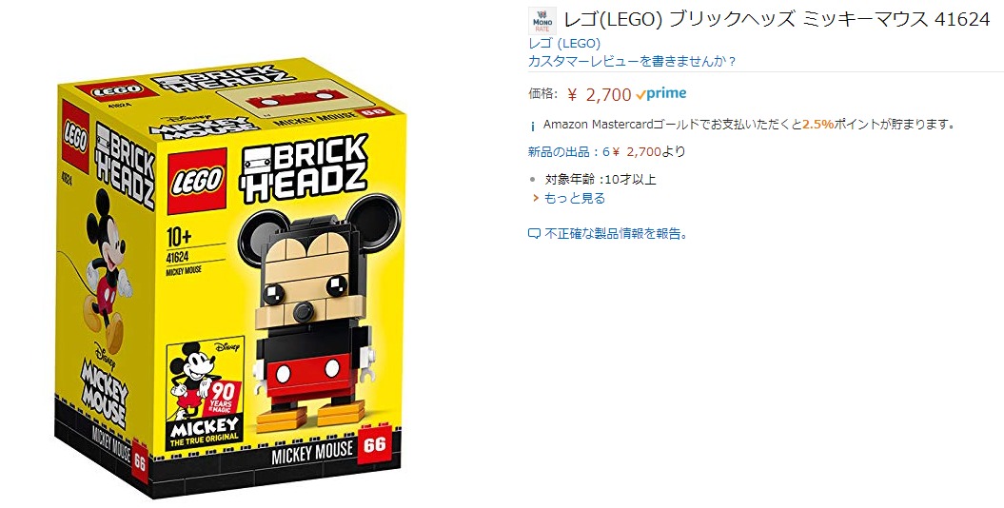Image resolution: width=1004 pixels, height=508 pixels.
Task: Click the product title ending in 41624
Action: point(777,20)
